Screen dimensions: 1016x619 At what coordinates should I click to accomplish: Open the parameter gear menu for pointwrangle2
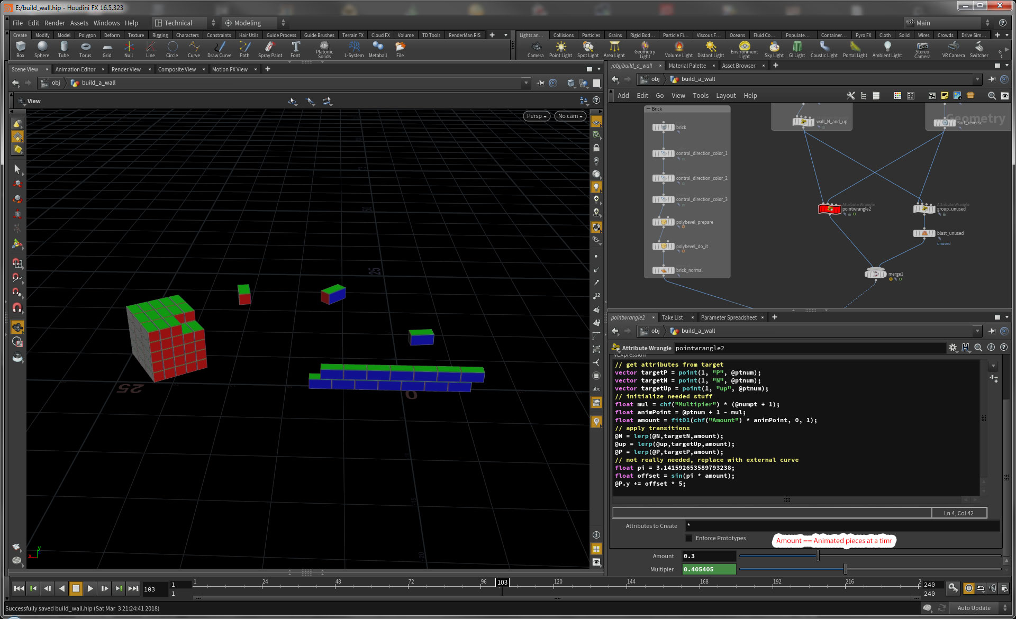952,348
